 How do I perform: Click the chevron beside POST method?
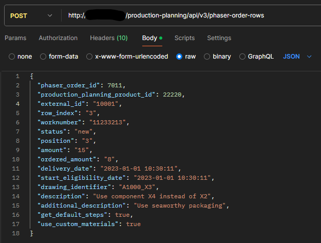pyautogui.click(x=50, y=15)
